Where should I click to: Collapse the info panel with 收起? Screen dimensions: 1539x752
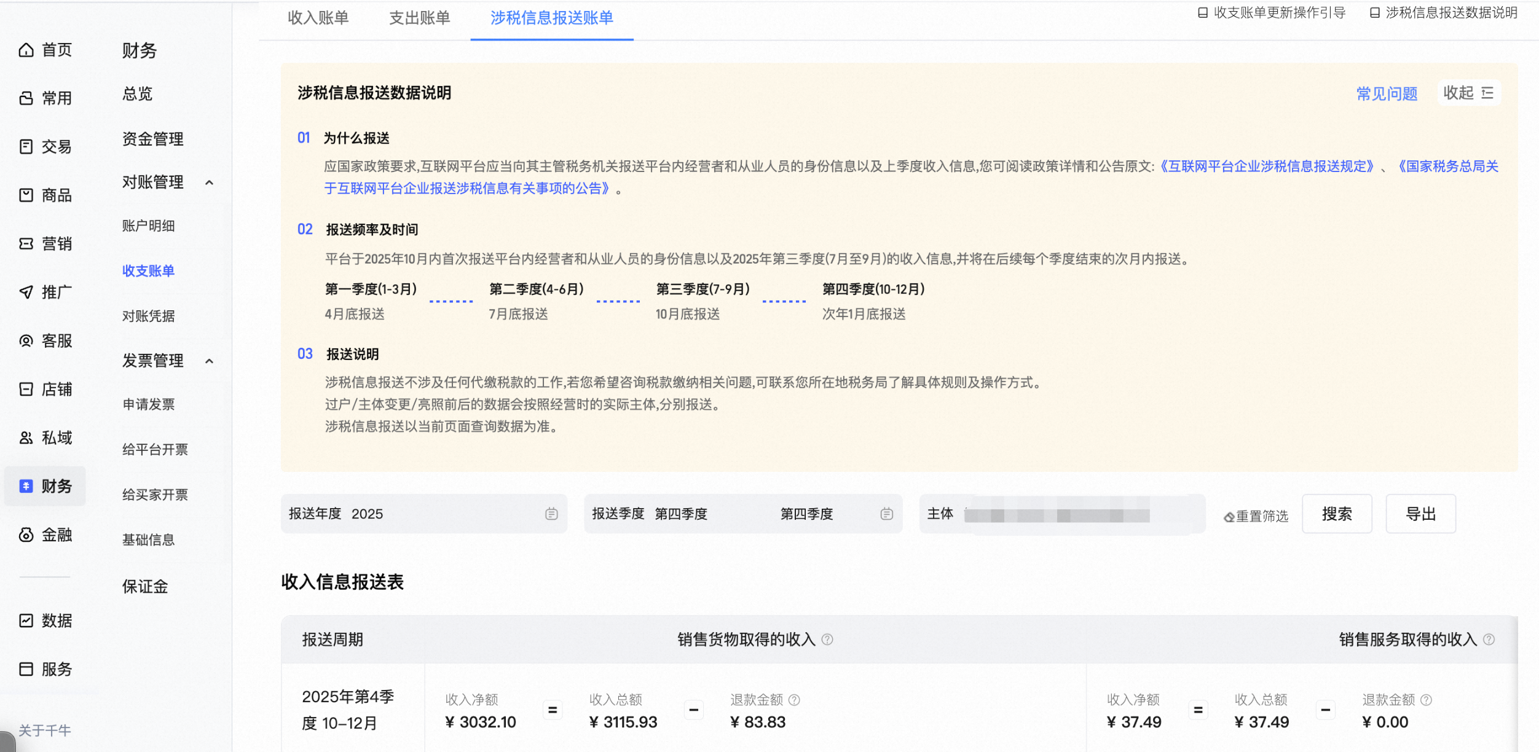coord(1468,93)
